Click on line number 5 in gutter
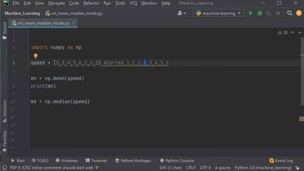This screenshot has height=171, width=304. pyautogui.click(x=14, y=63)
